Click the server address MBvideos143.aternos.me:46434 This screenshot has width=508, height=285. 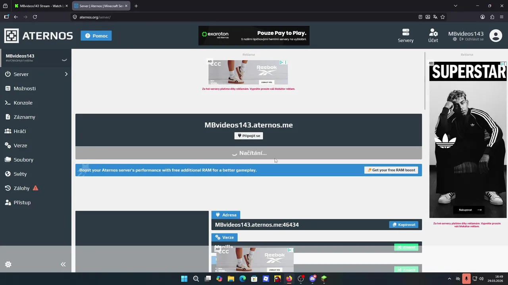(257, 225)
